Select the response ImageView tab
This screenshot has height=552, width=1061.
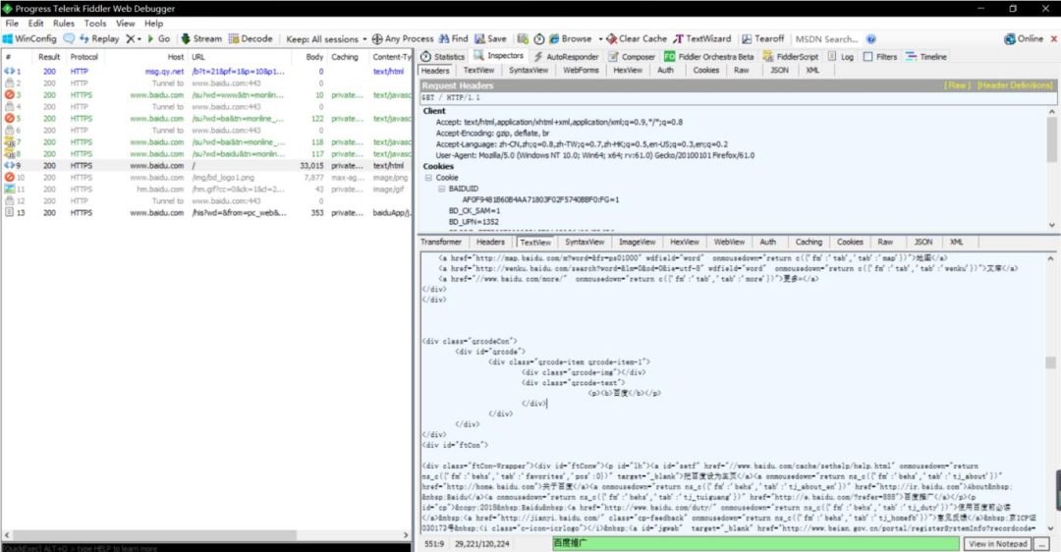(x=637, y=243)
